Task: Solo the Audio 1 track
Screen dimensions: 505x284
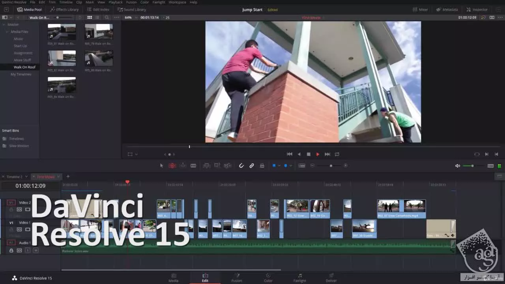Action: (28, 250)
